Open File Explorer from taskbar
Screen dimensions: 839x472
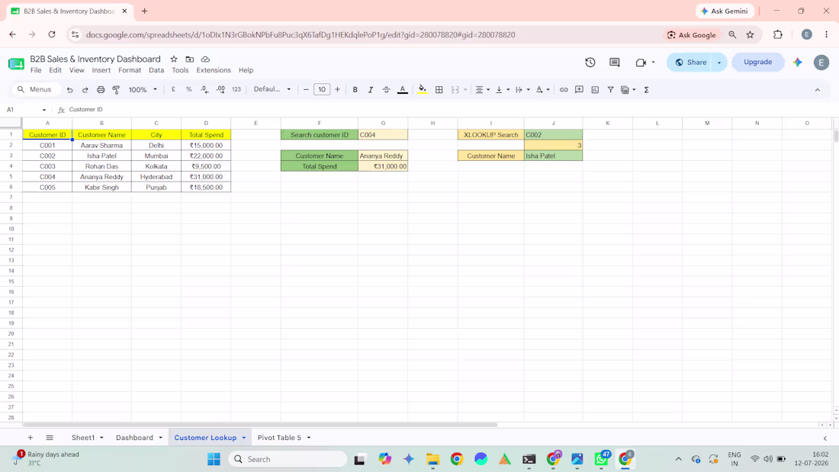coord(432,459)
